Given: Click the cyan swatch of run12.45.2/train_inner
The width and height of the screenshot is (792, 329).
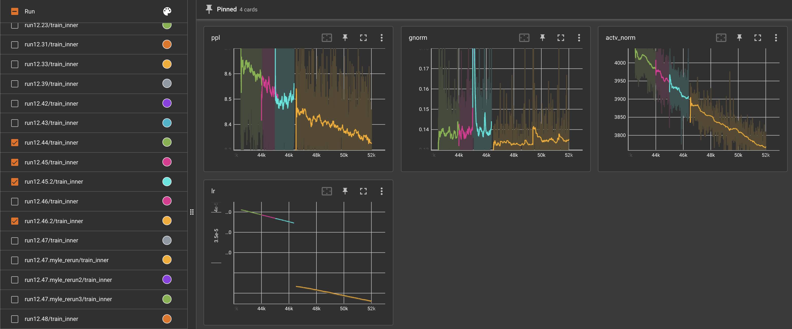Looking at the screenshot, I should [x=167, y=182].
